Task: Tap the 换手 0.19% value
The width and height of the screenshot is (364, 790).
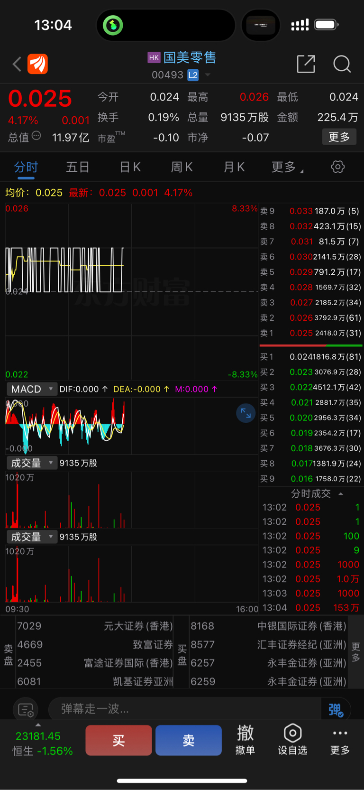Action: 164,117
